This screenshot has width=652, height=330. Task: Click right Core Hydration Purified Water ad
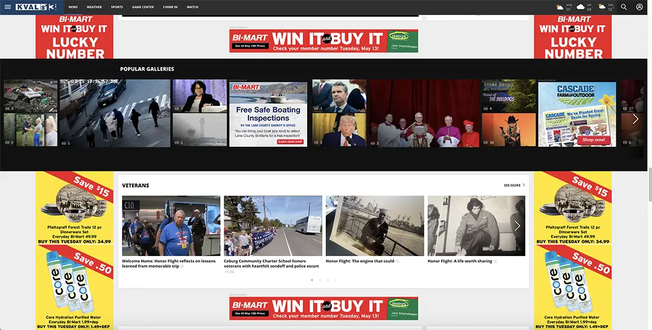(573, 287)
